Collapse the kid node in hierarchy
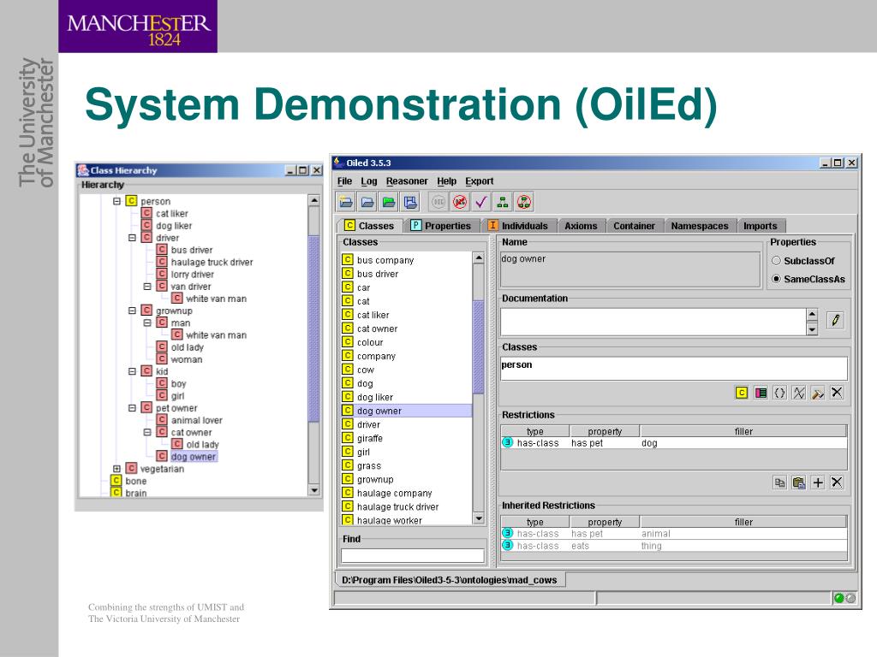Viewport: 877px width, 657px height. click(x=132, y=371)
